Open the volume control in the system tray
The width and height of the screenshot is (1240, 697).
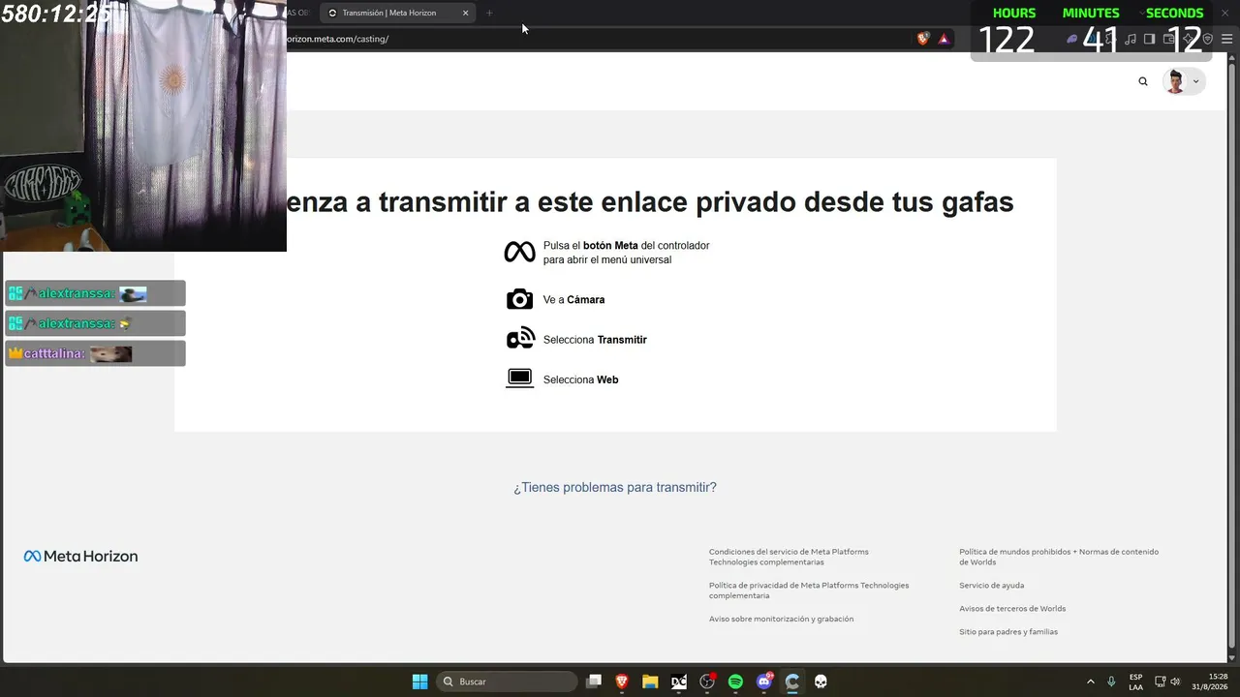[1176, 682]
